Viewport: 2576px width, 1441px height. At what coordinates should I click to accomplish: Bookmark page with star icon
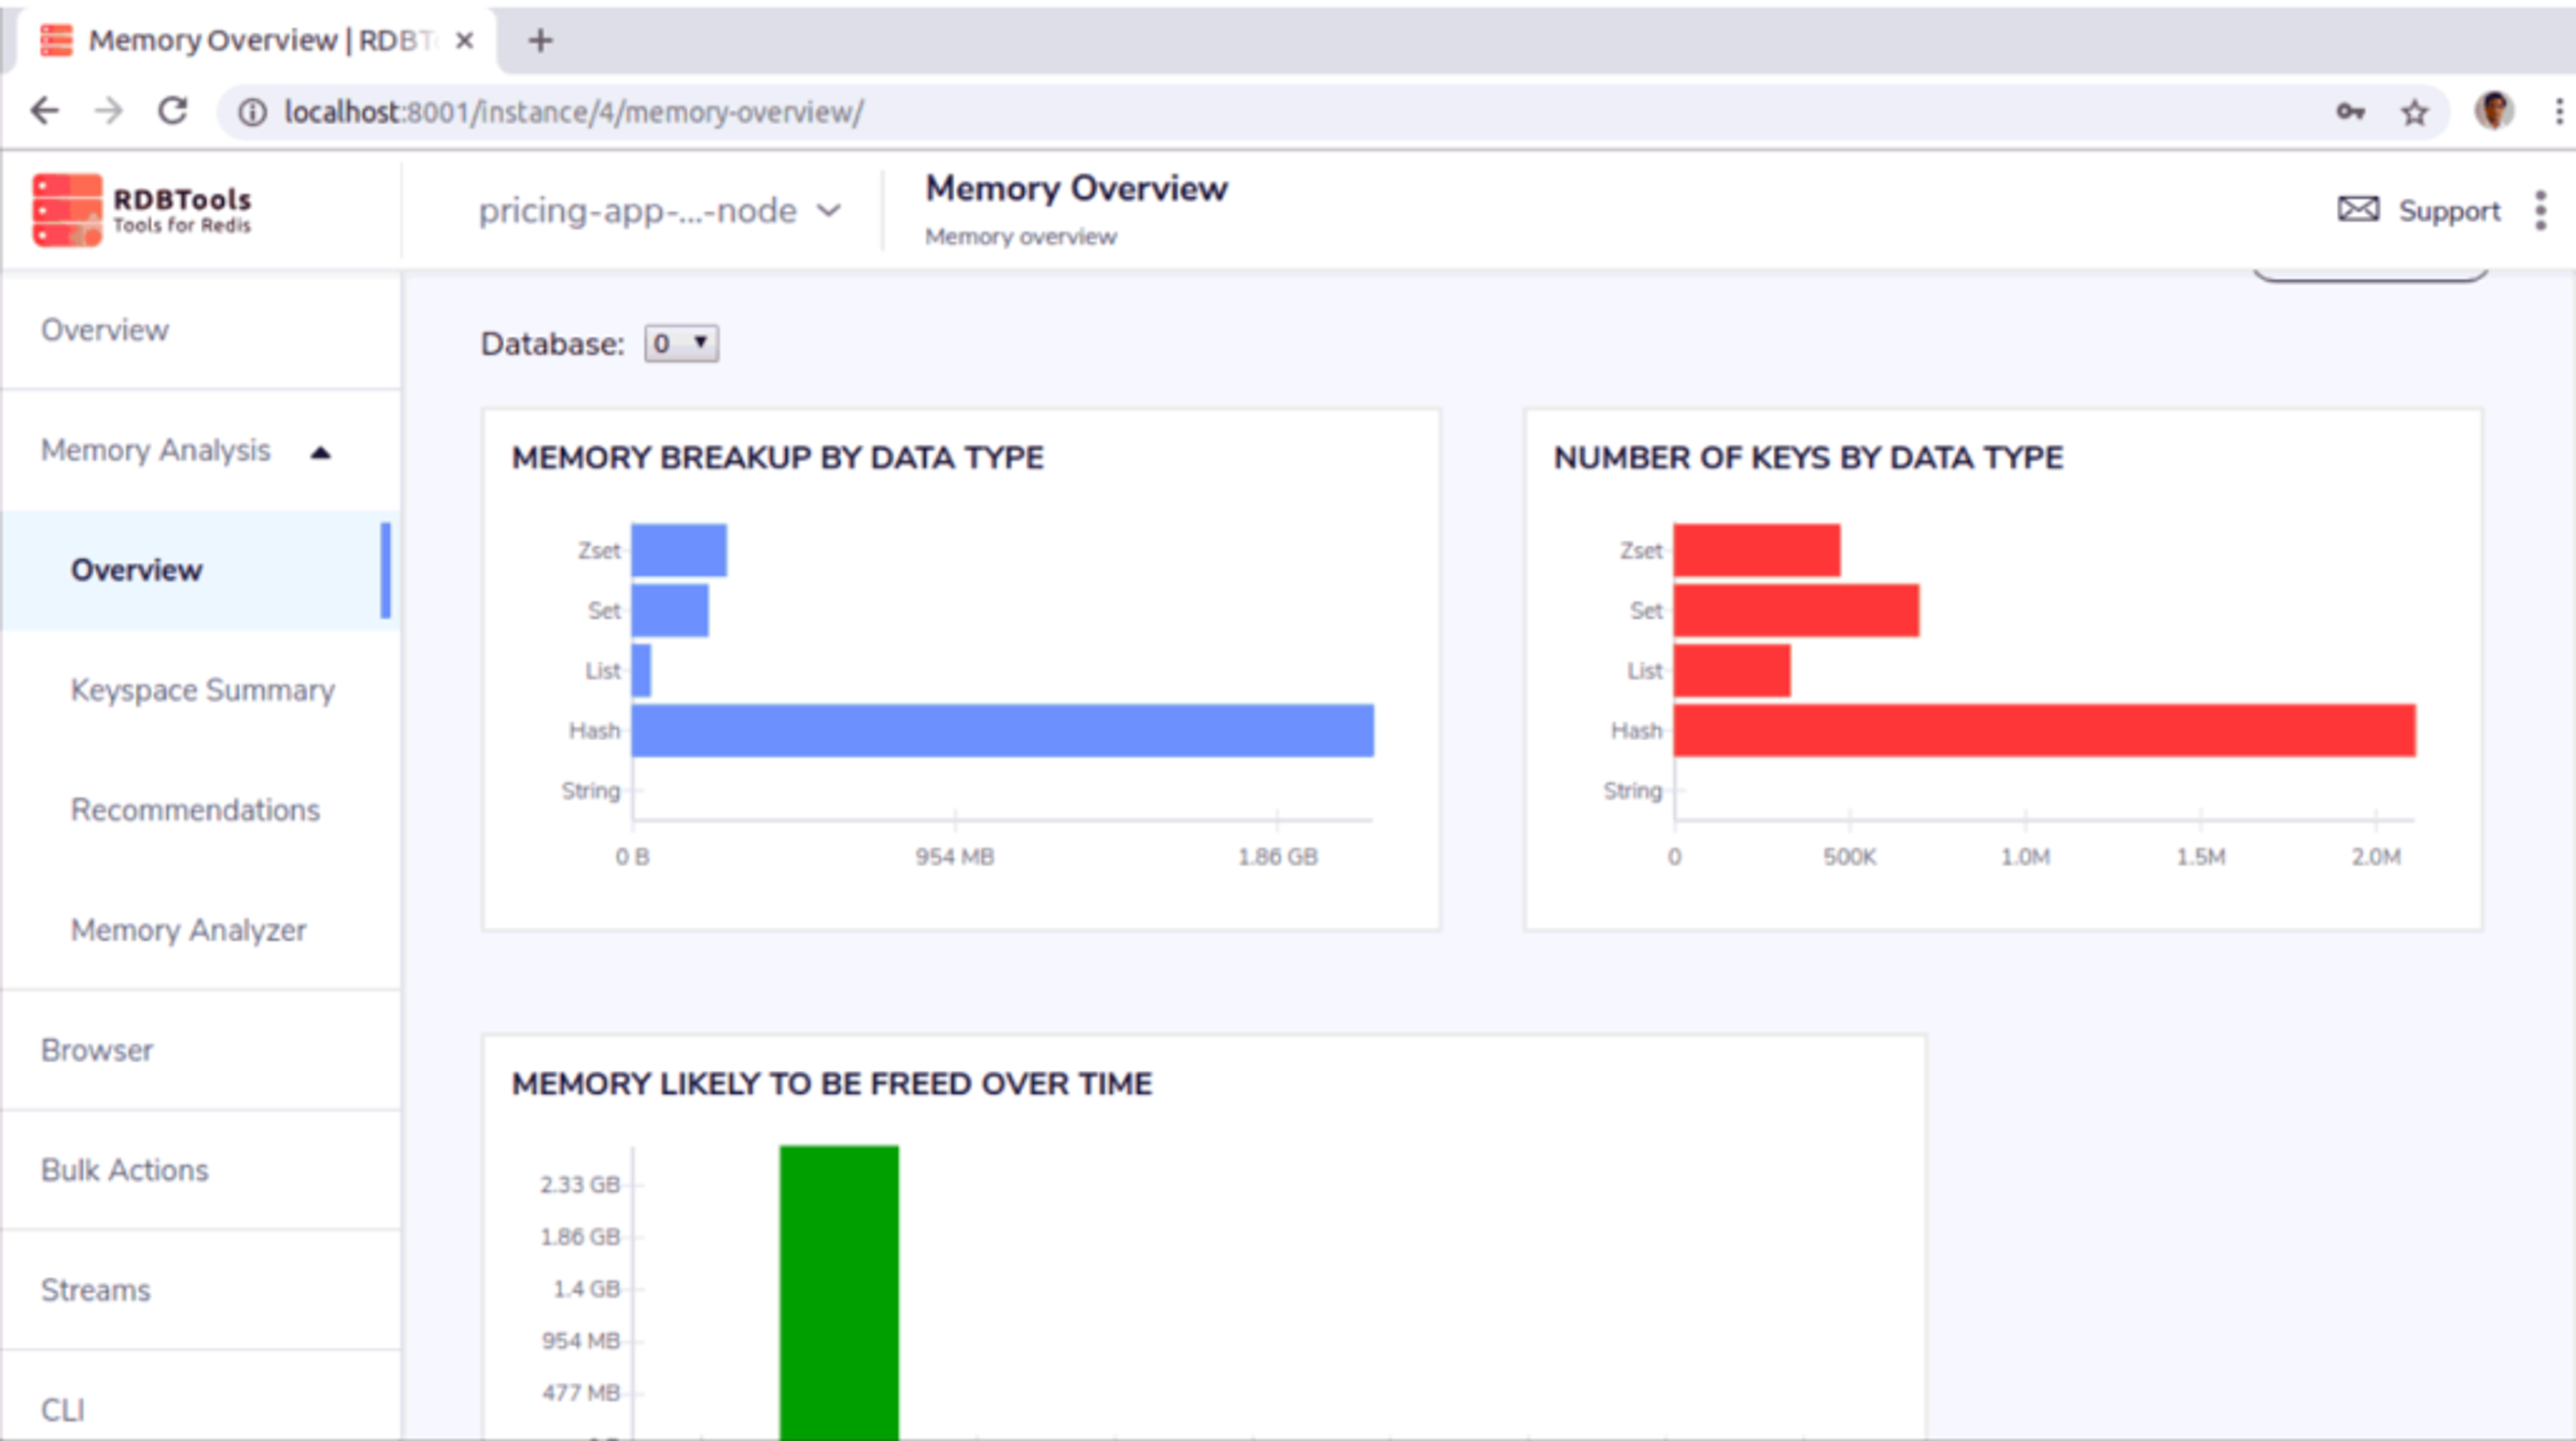pyautogui.click(x=2414, y=112)
